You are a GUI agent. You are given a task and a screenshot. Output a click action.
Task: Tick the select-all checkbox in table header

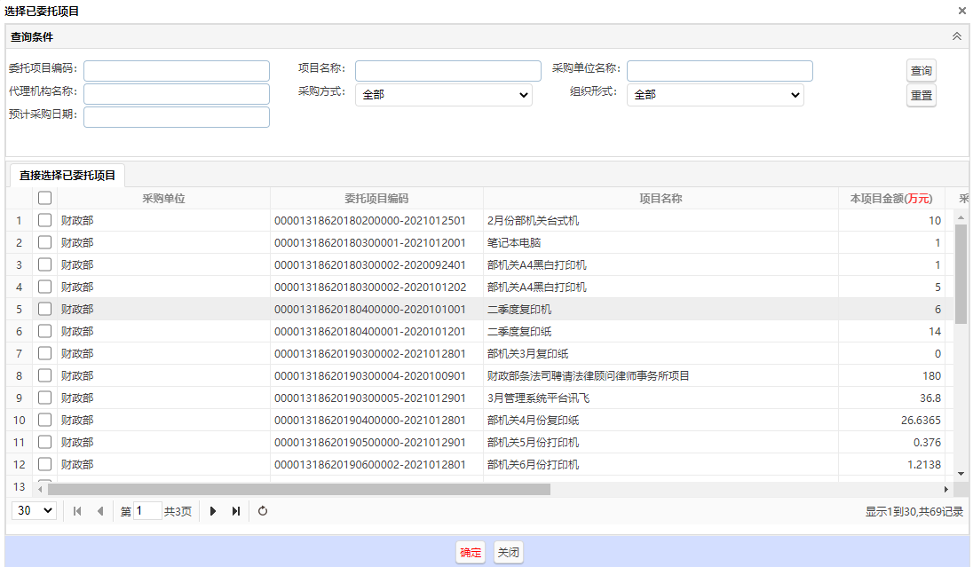[45, 199]
